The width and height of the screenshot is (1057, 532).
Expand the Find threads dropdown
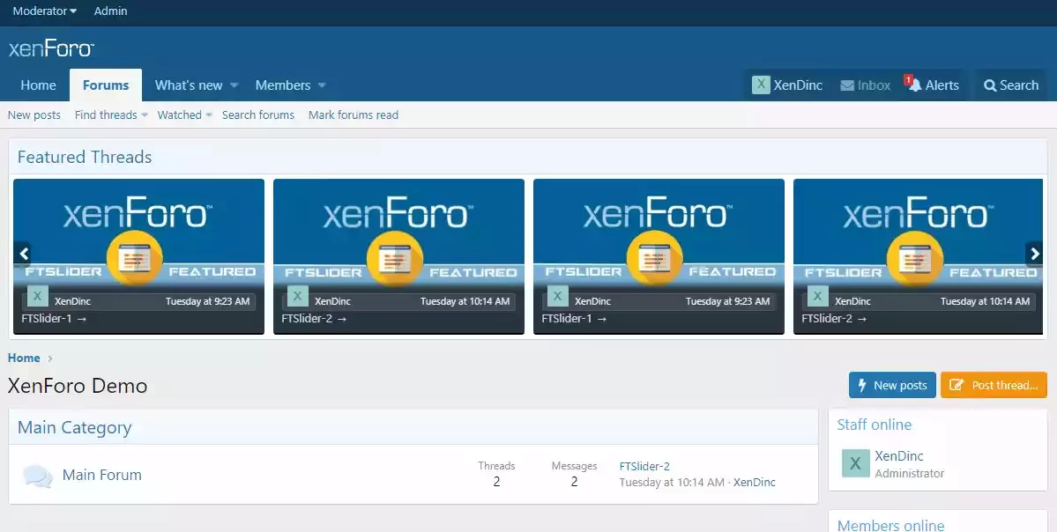click(x=111, y=115)
